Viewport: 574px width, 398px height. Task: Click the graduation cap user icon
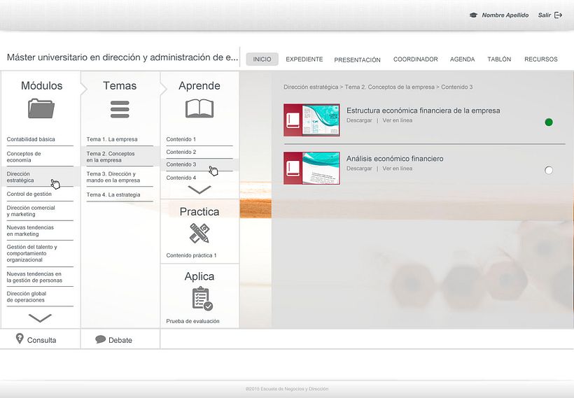pyautogui.click(x=473, y=15)
